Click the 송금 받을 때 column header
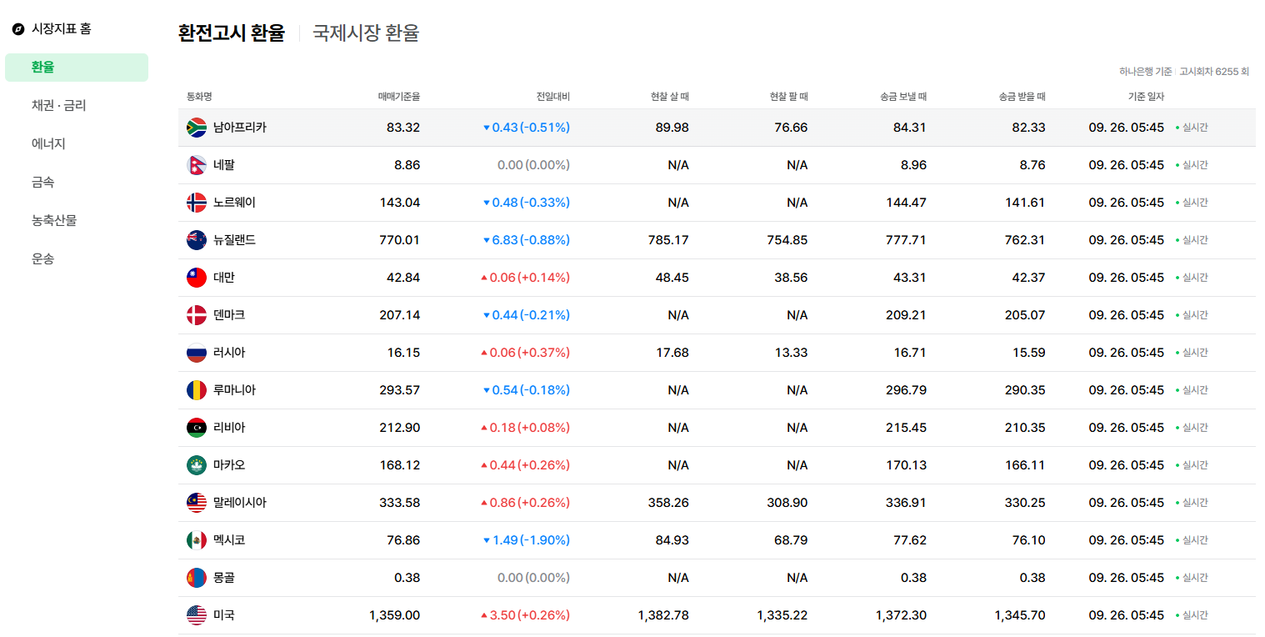The height and width of the screenshot is (637, 1265). [x=1022, y=97]
